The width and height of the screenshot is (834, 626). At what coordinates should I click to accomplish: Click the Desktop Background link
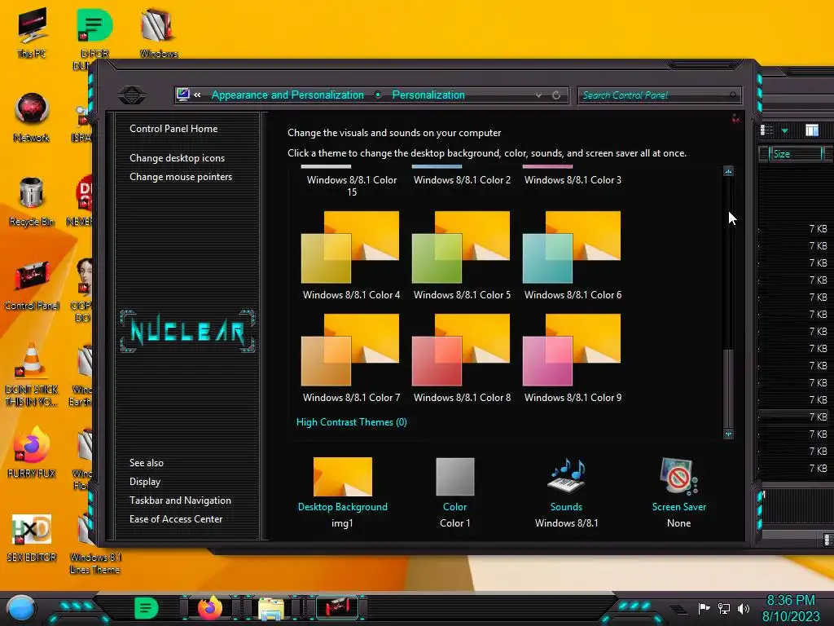[x=343, y=507]
